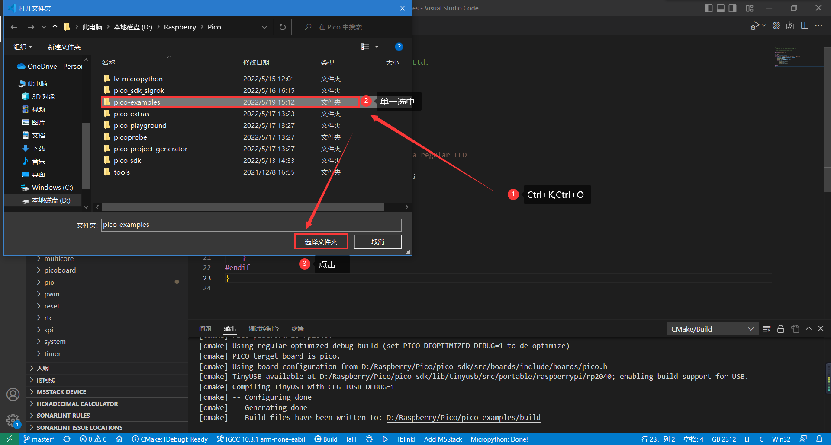Click the 文件夹 name input field
Image resolution: width=831 pixels, height=445 pixels.
pyautogui.click(x=251, y=225)
